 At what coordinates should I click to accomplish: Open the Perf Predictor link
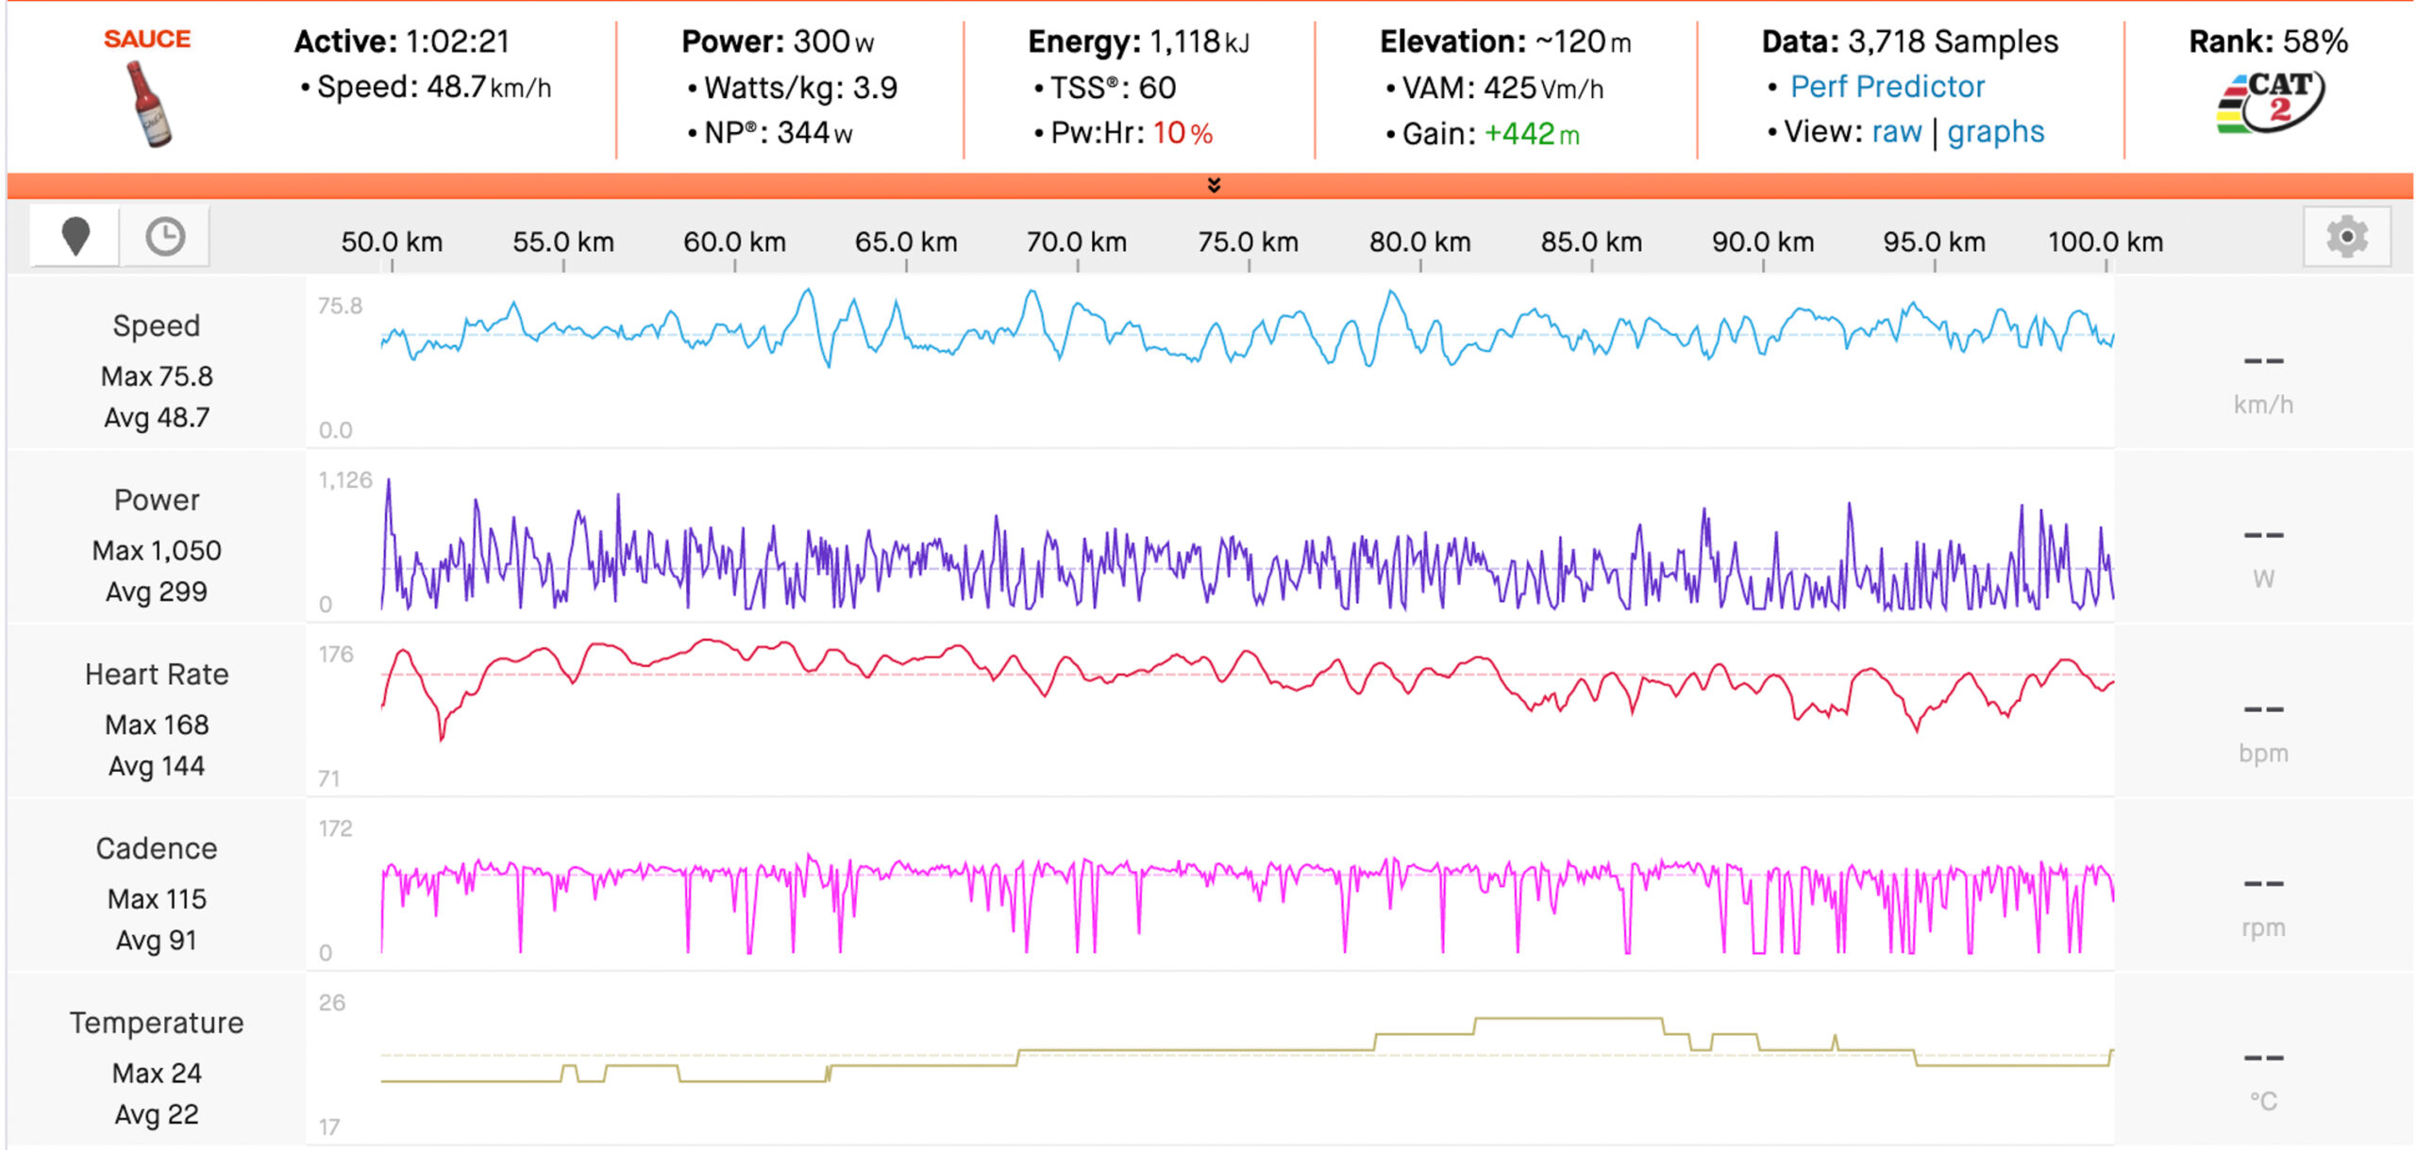tap(1887, 87)
